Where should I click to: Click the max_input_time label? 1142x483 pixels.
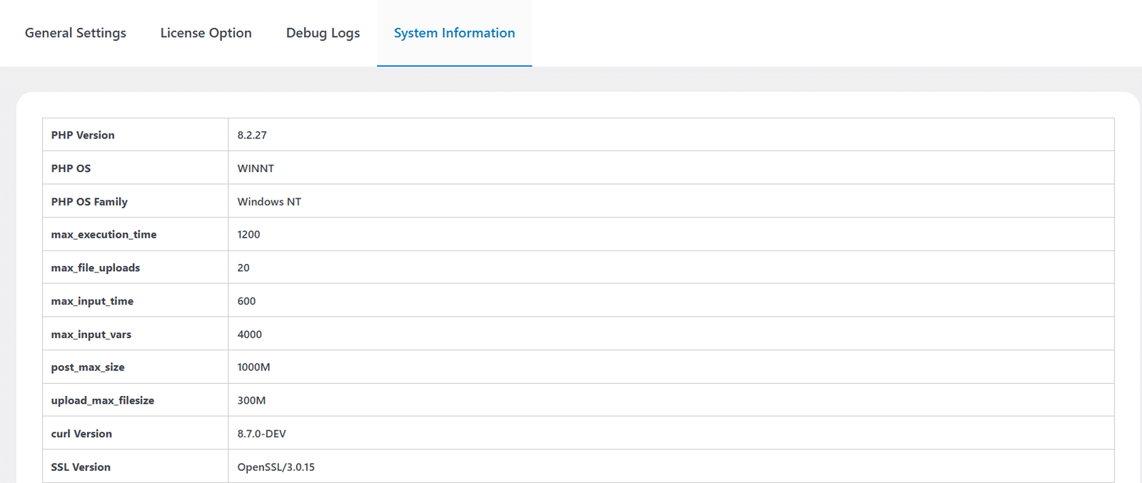pyautogui.click(x=92, y=301)
